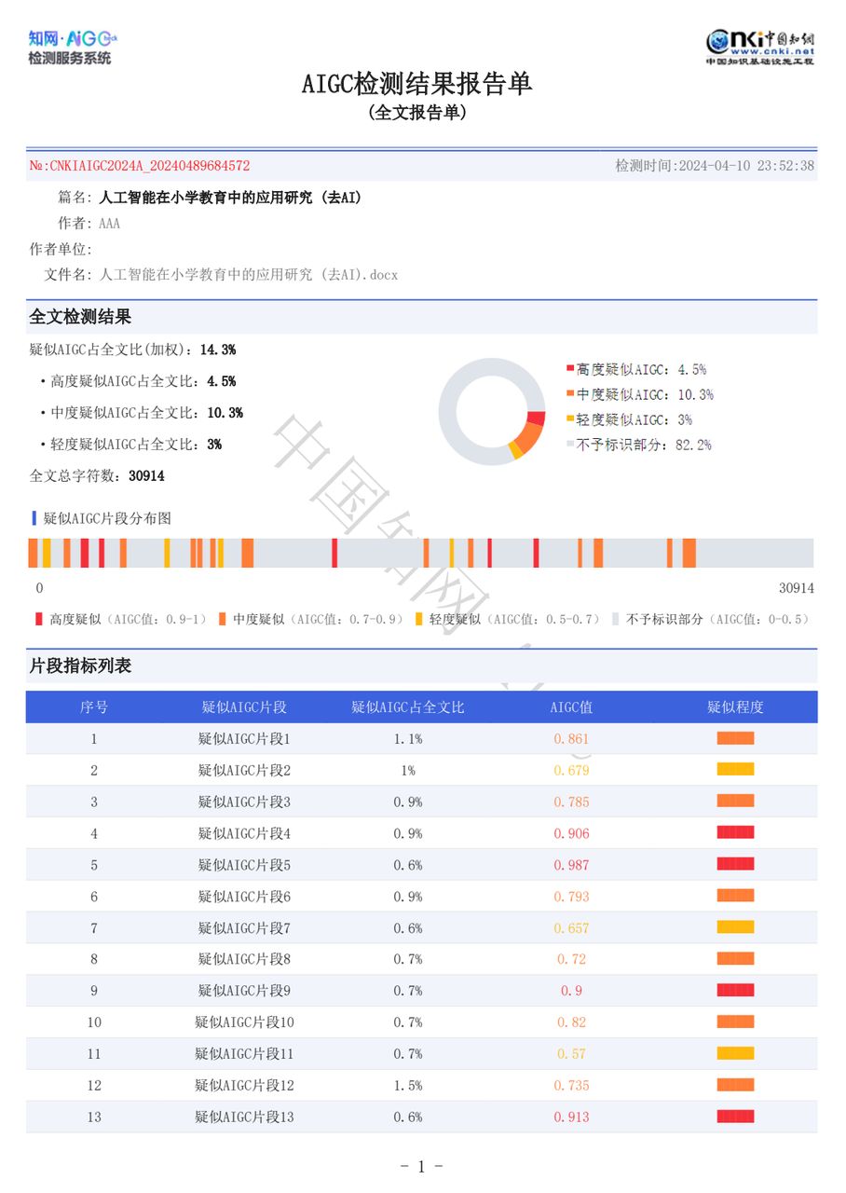
Task: Click the article title 人工智能在小学教育中的应用研究 (去AI)
Action: point(230,198)
